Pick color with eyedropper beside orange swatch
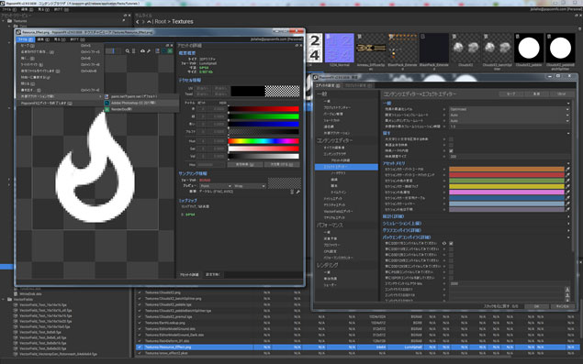 pyautogui.click(x=567, y=169)
